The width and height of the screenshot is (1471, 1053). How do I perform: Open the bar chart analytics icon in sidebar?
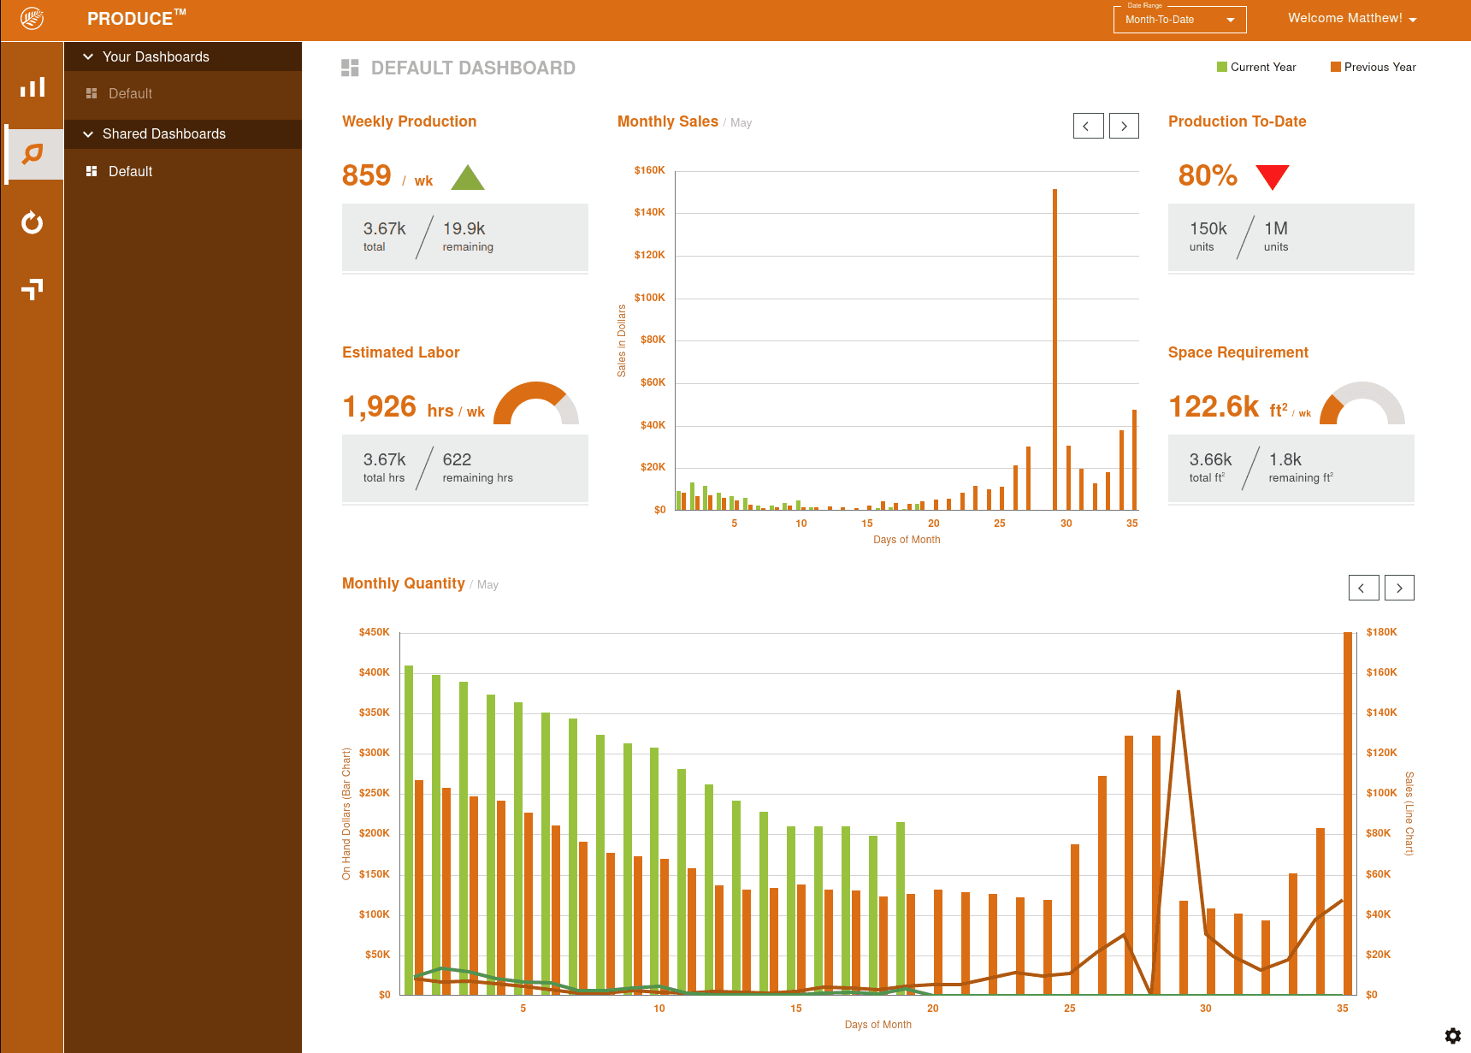32,86
